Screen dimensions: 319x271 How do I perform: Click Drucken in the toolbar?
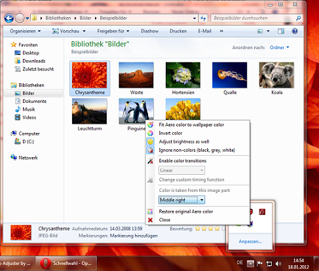point(178,31)
